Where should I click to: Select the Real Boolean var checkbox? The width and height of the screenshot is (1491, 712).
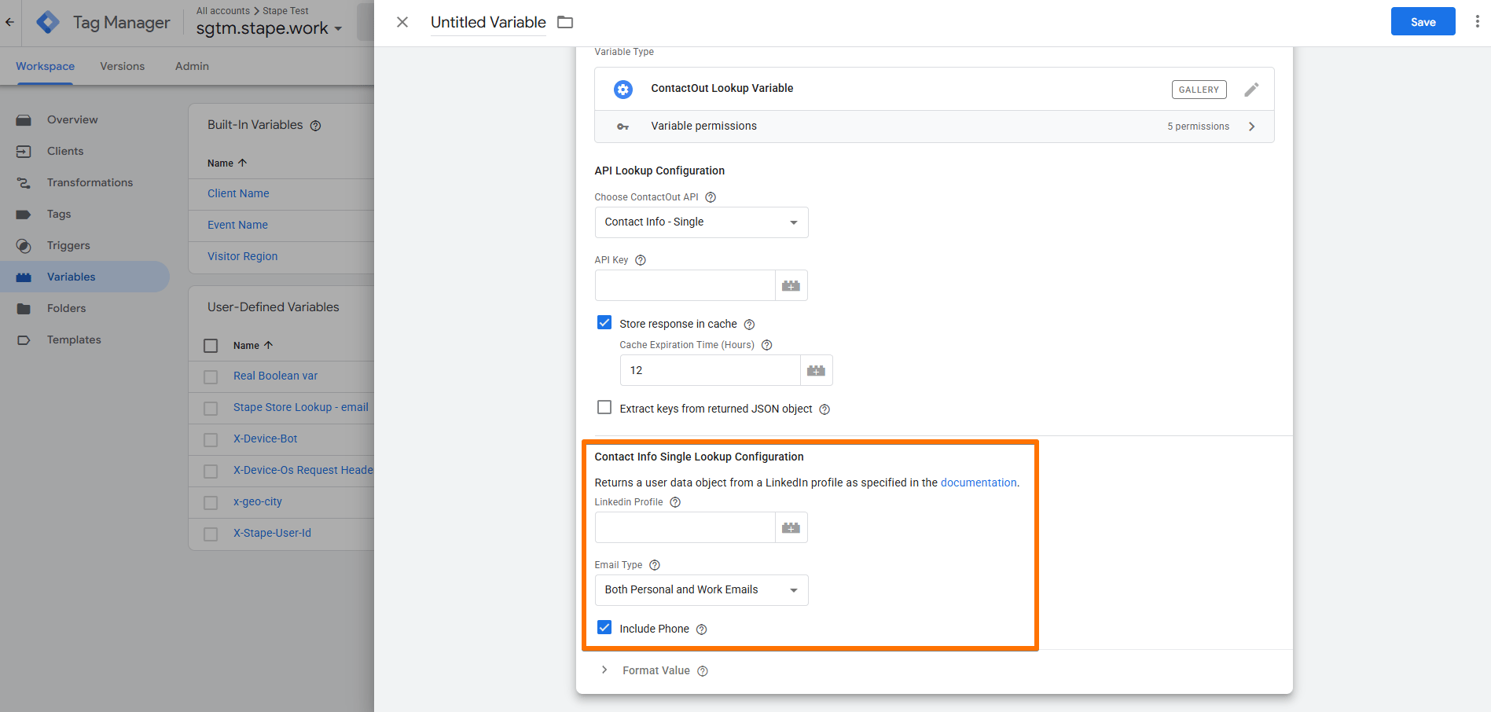tap(211, 377)
